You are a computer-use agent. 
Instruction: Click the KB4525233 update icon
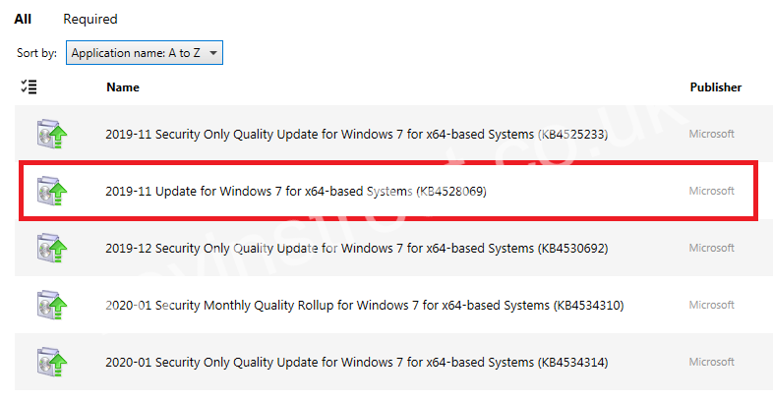pos(50,134)
